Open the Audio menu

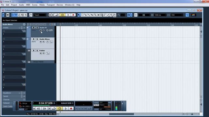click(x=22, y=5)
